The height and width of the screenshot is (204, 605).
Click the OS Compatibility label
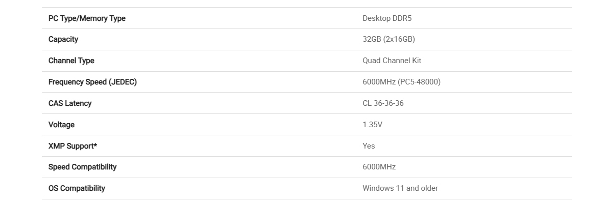77,188
